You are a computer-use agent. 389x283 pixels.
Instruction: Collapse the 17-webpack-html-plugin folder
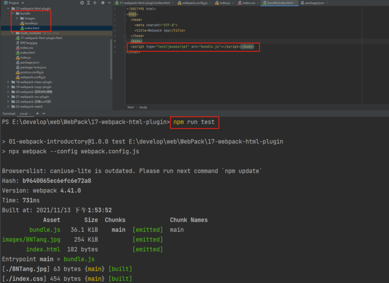[8, 8]
